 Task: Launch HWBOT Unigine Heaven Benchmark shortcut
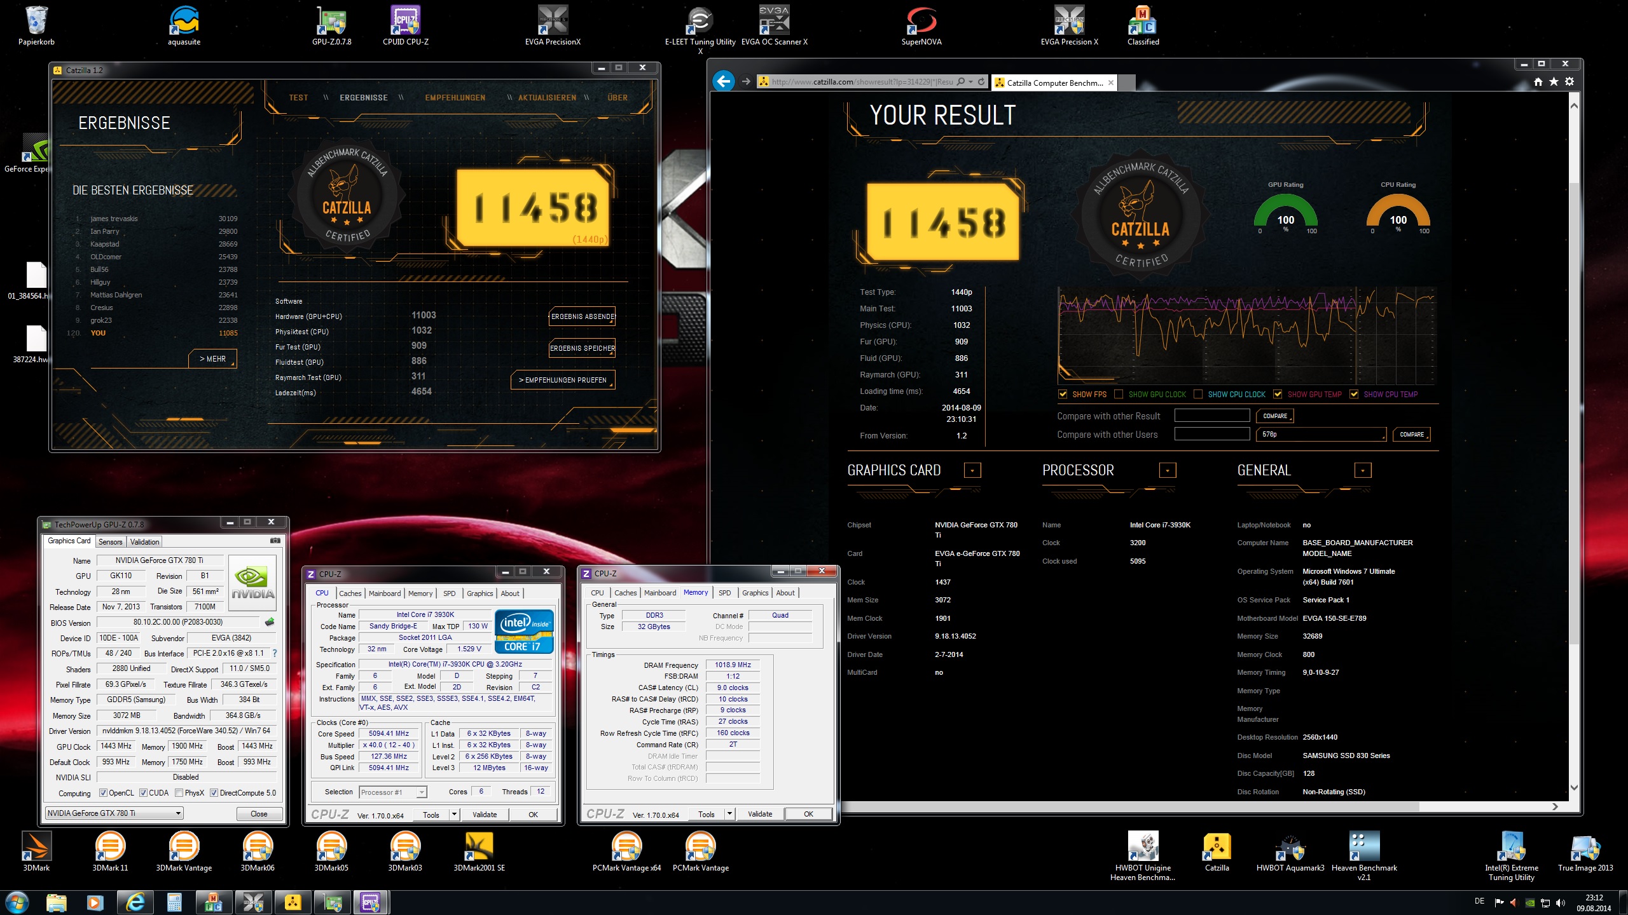click(x=1143, y=856)
